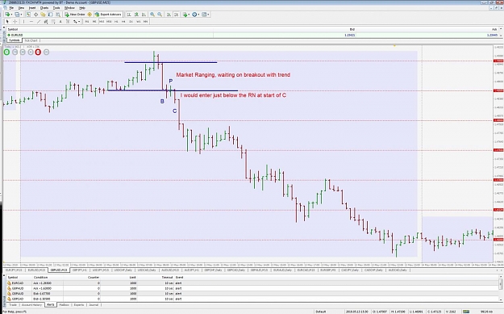Select the Vertical Line drawing tool
The image size is (504, 314).
(23, 22)
